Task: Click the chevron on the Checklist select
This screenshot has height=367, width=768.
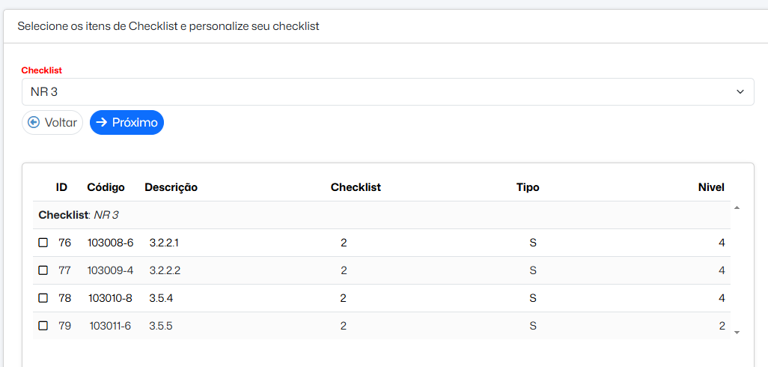Action: coord(740,91)
